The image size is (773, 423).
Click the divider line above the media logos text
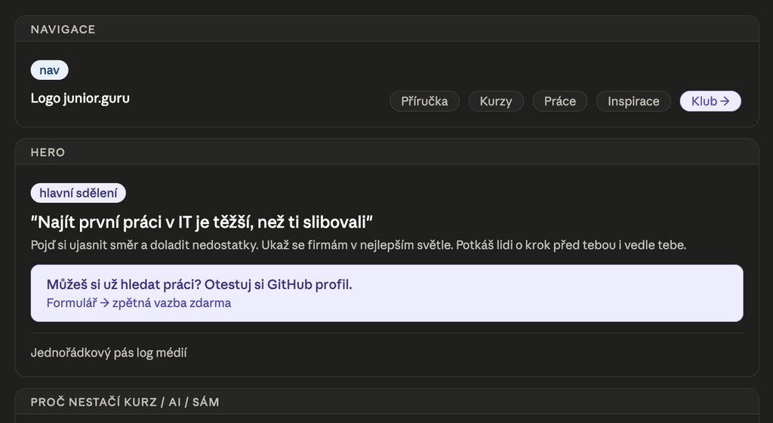(386, 333)
